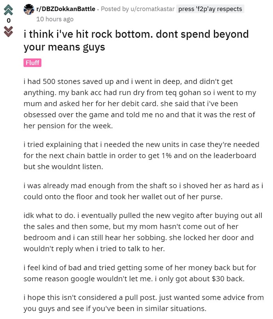
Task: Click the "Posted by" label text
Action: pyautogui.click(x=114, y=9)
